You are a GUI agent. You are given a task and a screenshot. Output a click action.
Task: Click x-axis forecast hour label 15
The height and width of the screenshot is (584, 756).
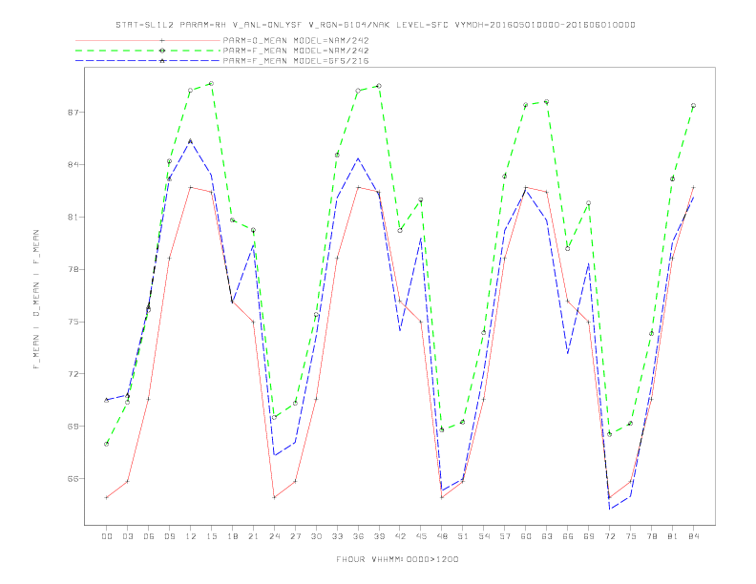[211, 536]
